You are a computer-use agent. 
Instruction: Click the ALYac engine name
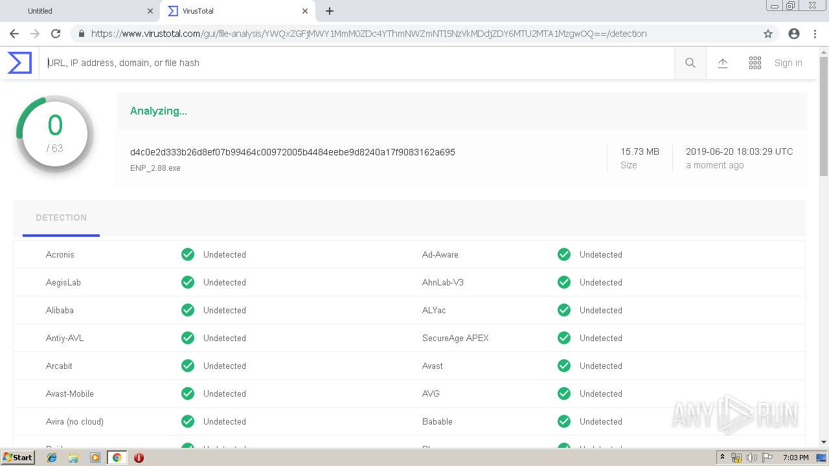coord(434,310)
